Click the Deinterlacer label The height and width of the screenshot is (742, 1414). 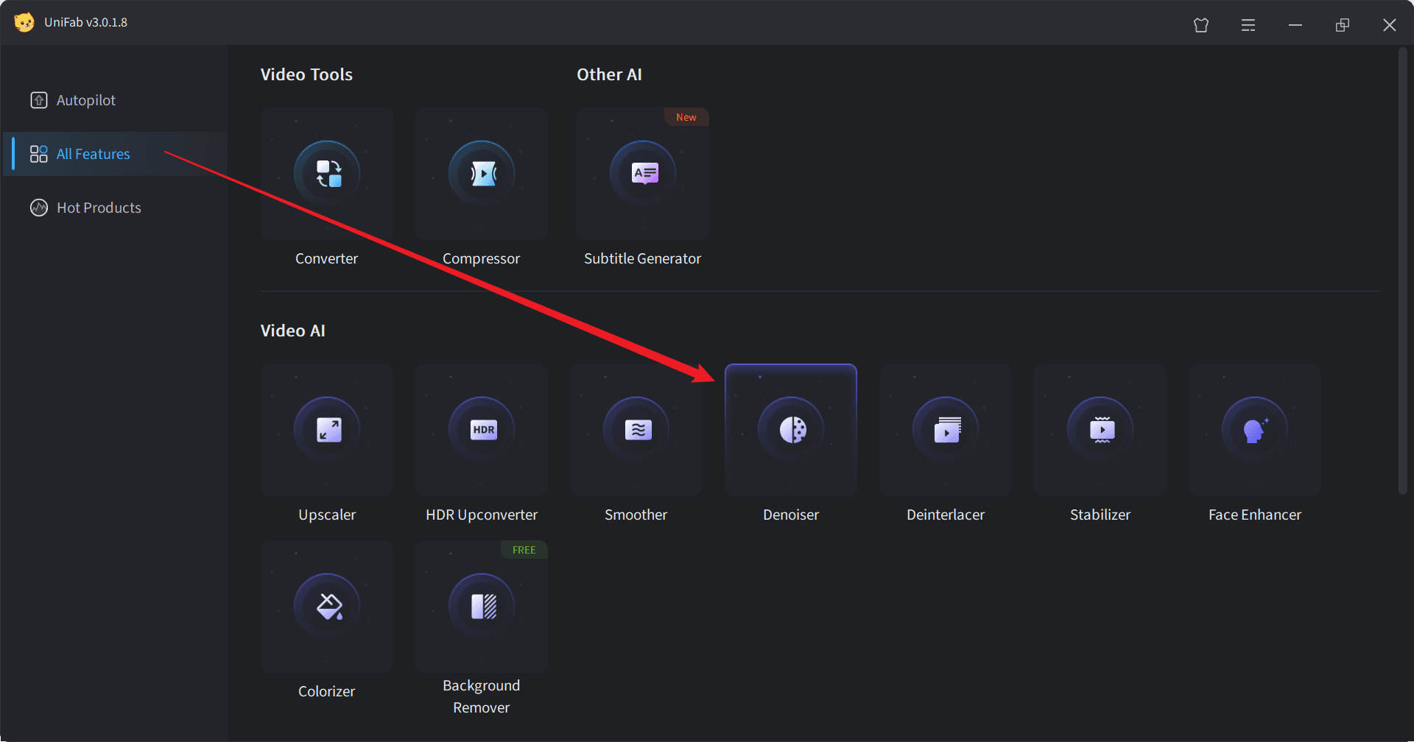coord(946,515)
